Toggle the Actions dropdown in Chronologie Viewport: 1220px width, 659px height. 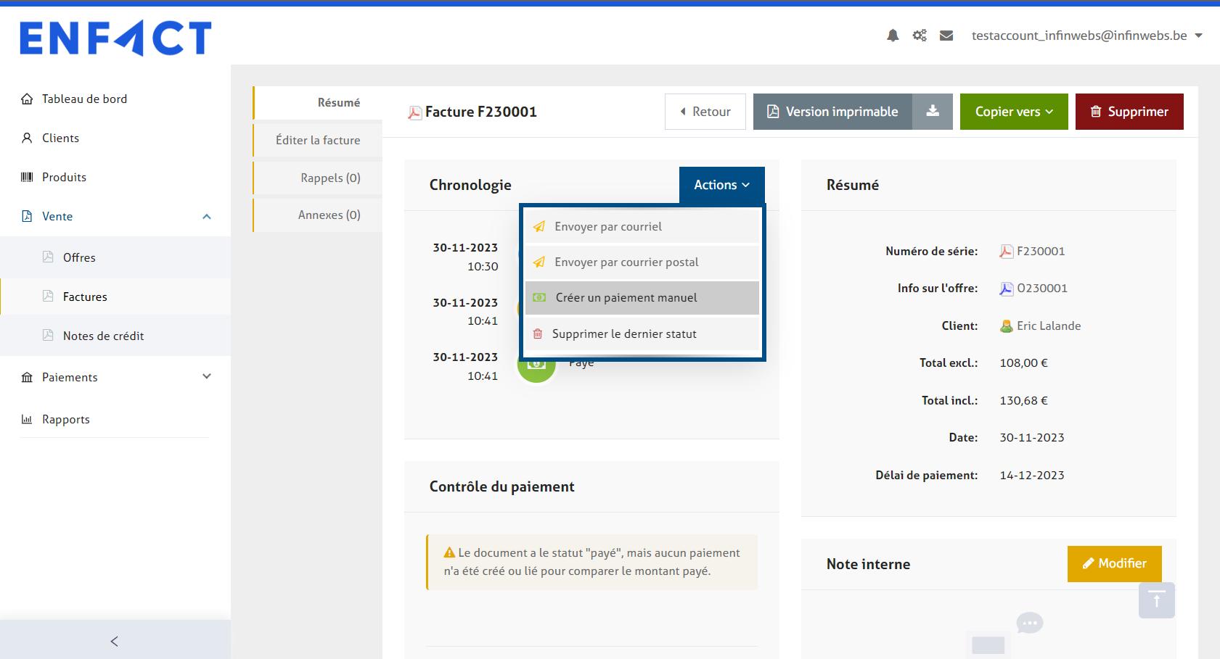721,185
